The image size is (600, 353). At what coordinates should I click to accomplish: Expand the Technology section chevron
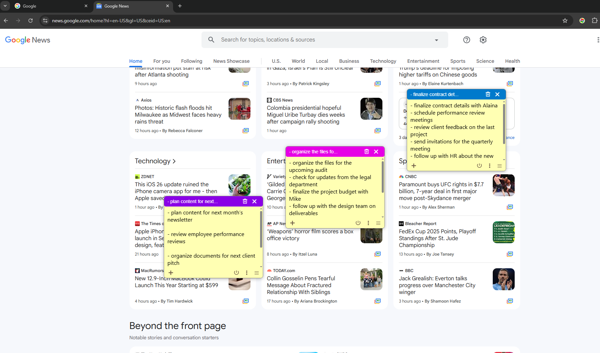[174, 161]
